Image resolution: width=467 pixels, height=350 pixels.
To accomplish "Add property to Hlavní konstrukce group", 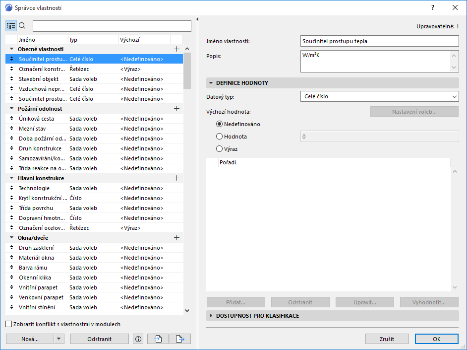I will [x=176, y=178].
